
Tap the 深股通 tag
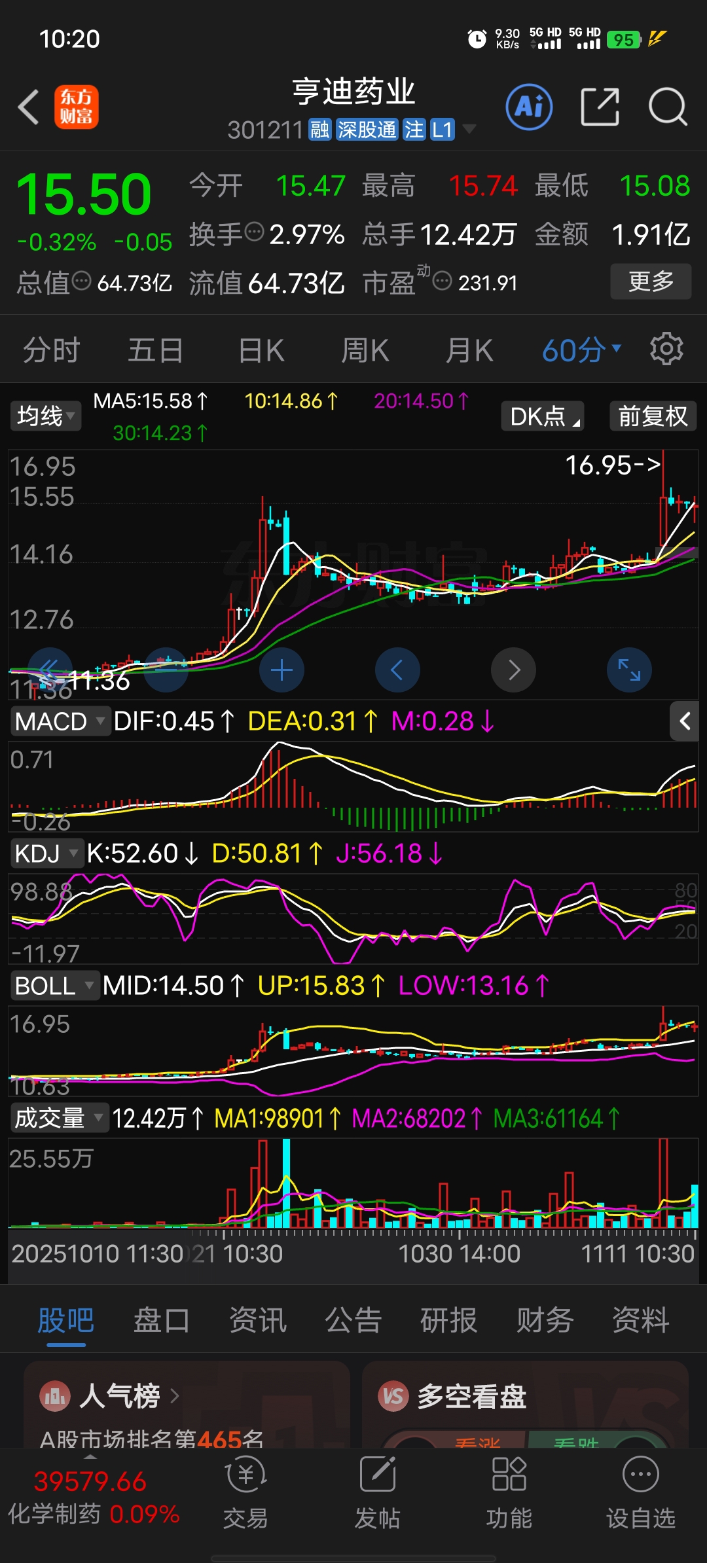coord(367,130)
